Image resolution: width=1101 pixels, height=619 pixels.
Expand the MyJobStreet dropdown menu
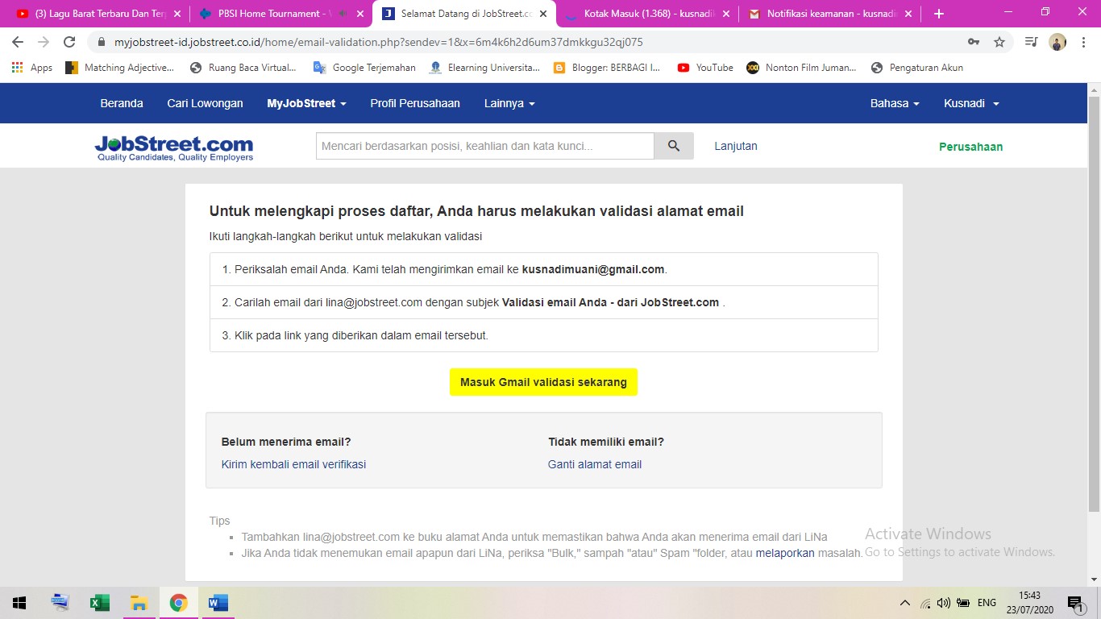[307, 103]
